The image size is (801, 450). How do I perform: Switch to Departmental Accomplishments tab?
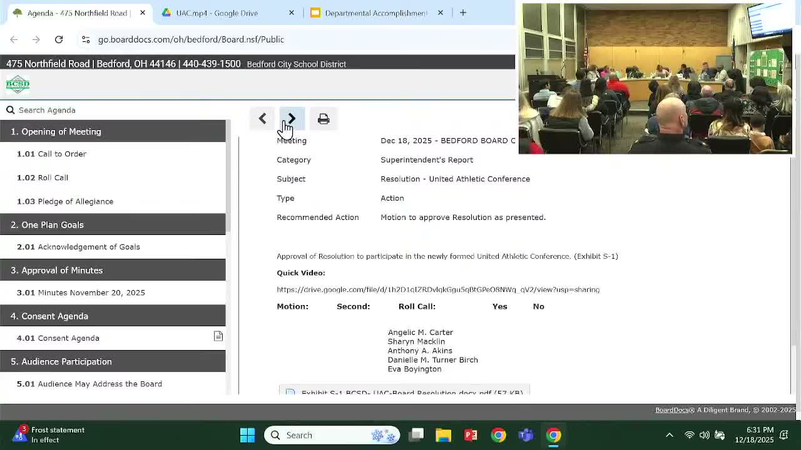click(x=375, y=12)
